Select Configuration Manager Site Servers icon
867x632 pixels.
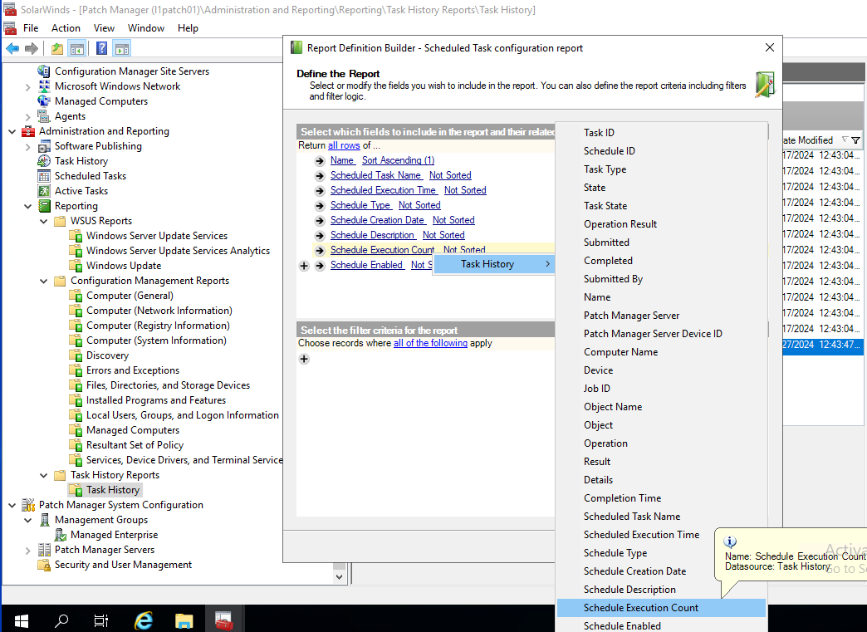44,71
